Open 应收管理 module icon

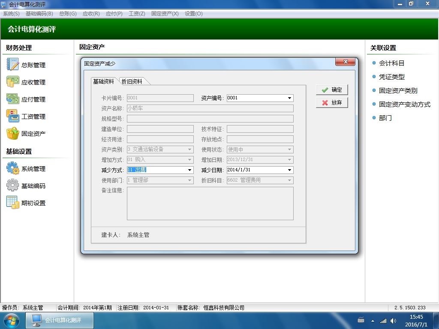12,82
